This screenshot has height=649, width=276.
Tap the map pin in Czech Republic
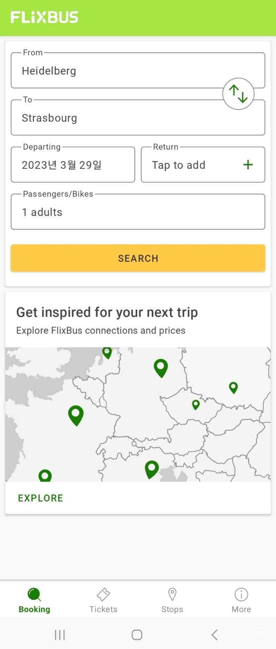point(196,405)
